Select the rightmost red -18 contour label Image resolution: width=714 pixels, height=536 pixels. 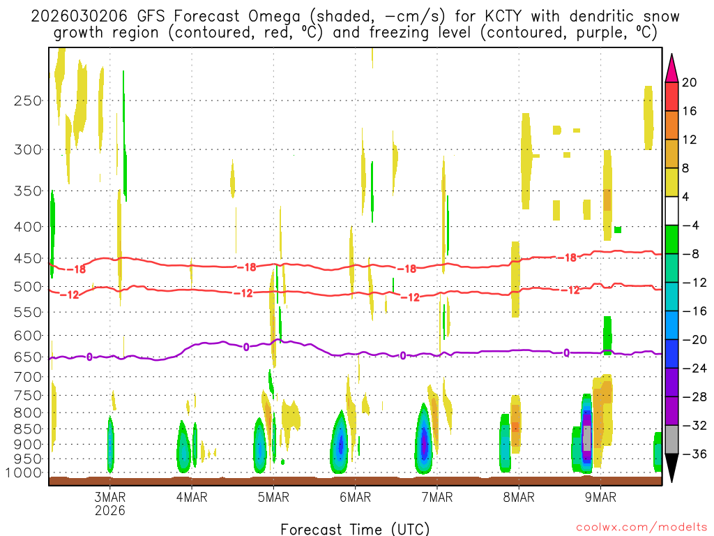point(570,258)
